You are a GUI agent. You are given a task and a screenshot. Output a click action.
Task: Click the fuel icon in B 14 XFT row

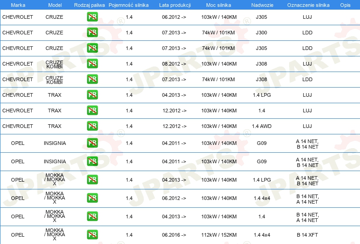(92, 235)
